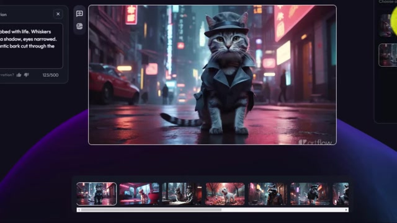The image size is (397, 223).
Task: Give thumbs down to the narration
Action: (x=26, y=75)
